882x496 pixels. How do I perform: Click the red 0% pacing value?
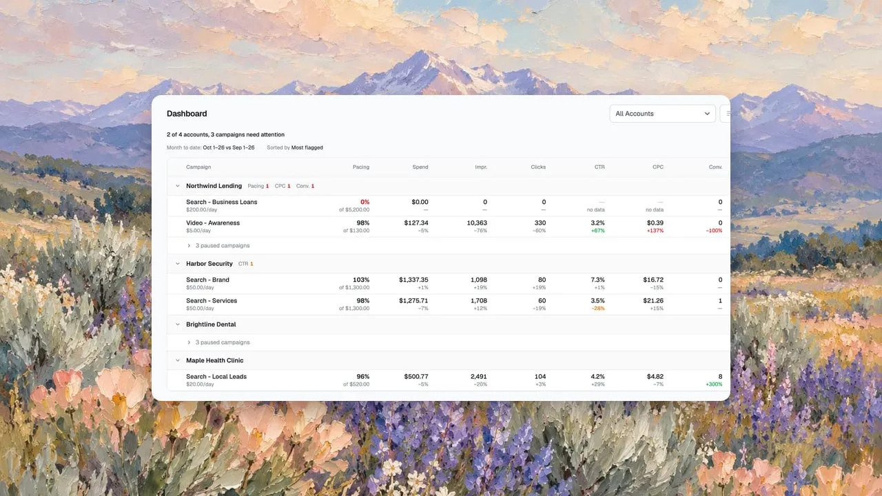click(365, 203)
